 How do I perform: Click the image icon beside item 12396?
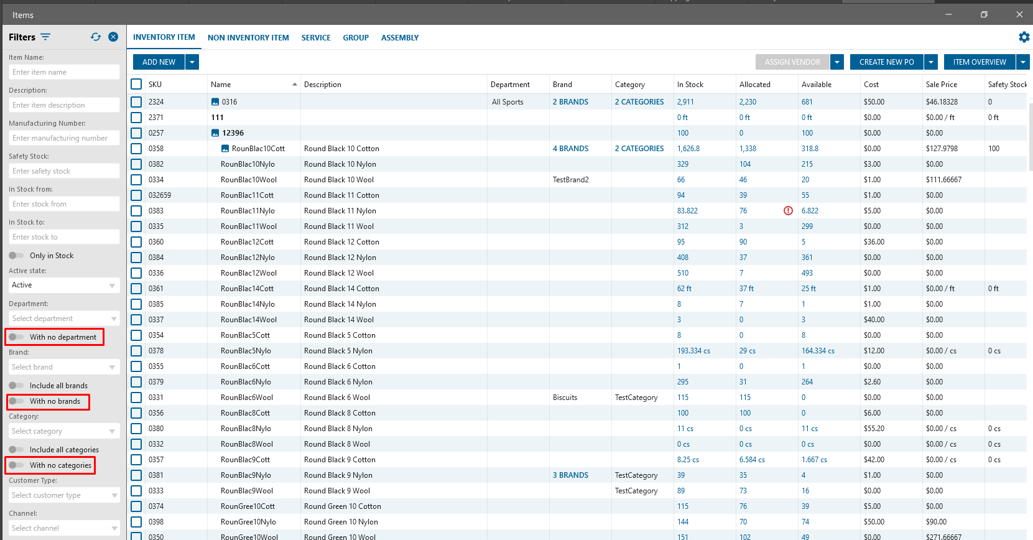click(x=215, y=133)
